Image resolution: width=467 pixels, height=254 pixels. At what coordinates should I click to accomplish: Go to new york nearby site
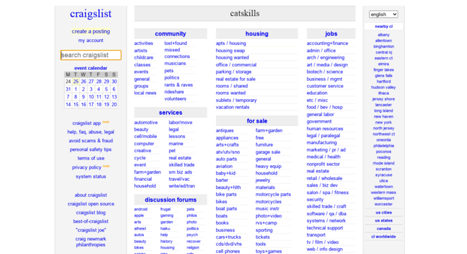coord(383,122)
